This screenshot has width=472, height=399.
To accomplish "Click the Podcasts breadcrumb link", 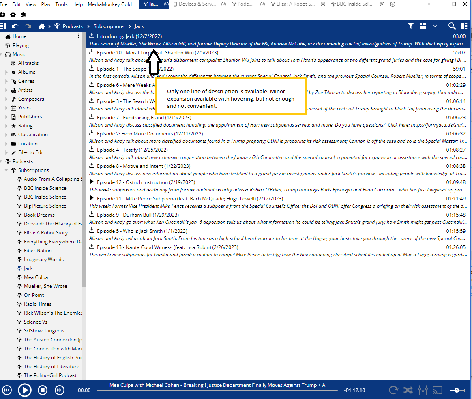I will pyautogui.click(x=73, y=26).
